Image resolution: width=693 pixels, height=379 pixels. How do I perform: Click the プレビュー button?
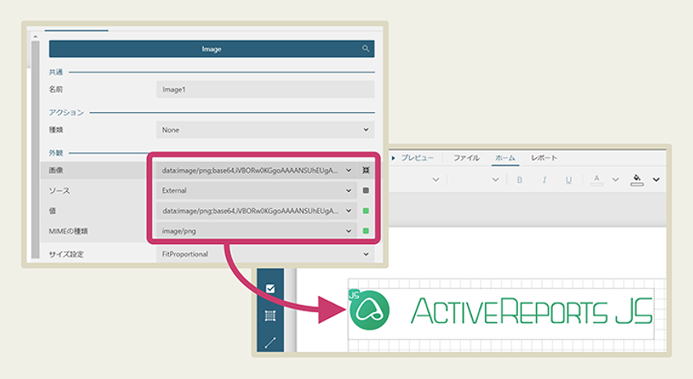412,158
